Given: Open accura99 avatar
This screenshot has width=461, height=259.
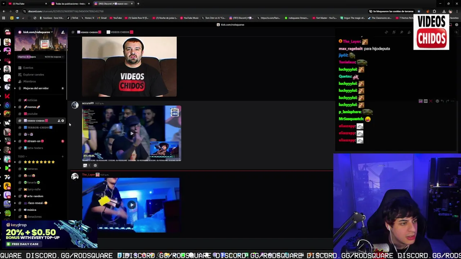Looking at the screenshot, I should (x=75, y=105).
